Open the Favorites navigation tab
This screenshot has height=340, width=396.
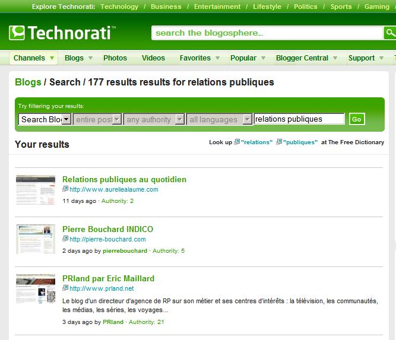point(195,58)
